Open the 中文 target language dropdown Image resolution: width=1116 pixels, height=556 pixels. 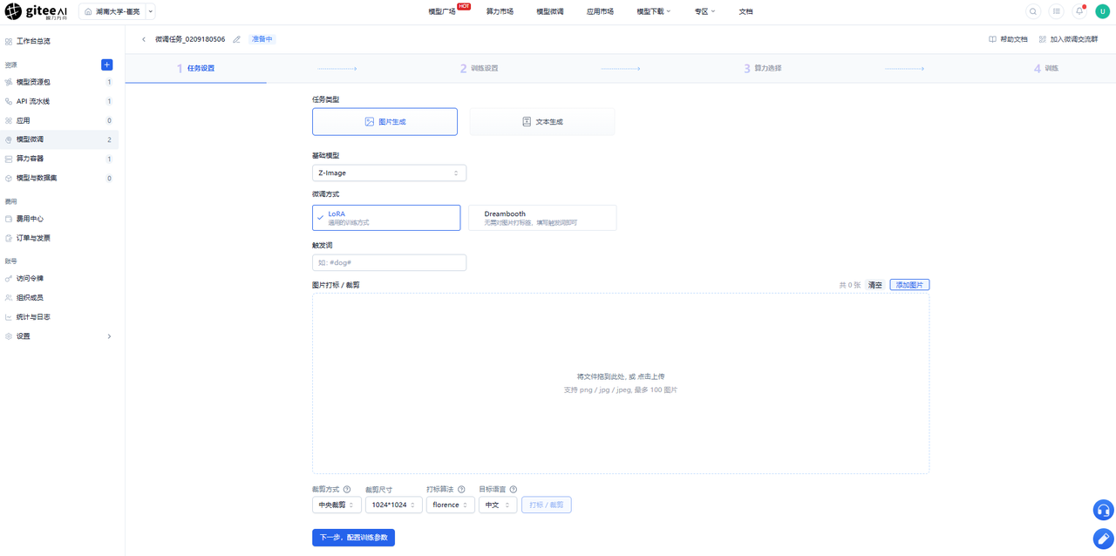click(498, 505)
